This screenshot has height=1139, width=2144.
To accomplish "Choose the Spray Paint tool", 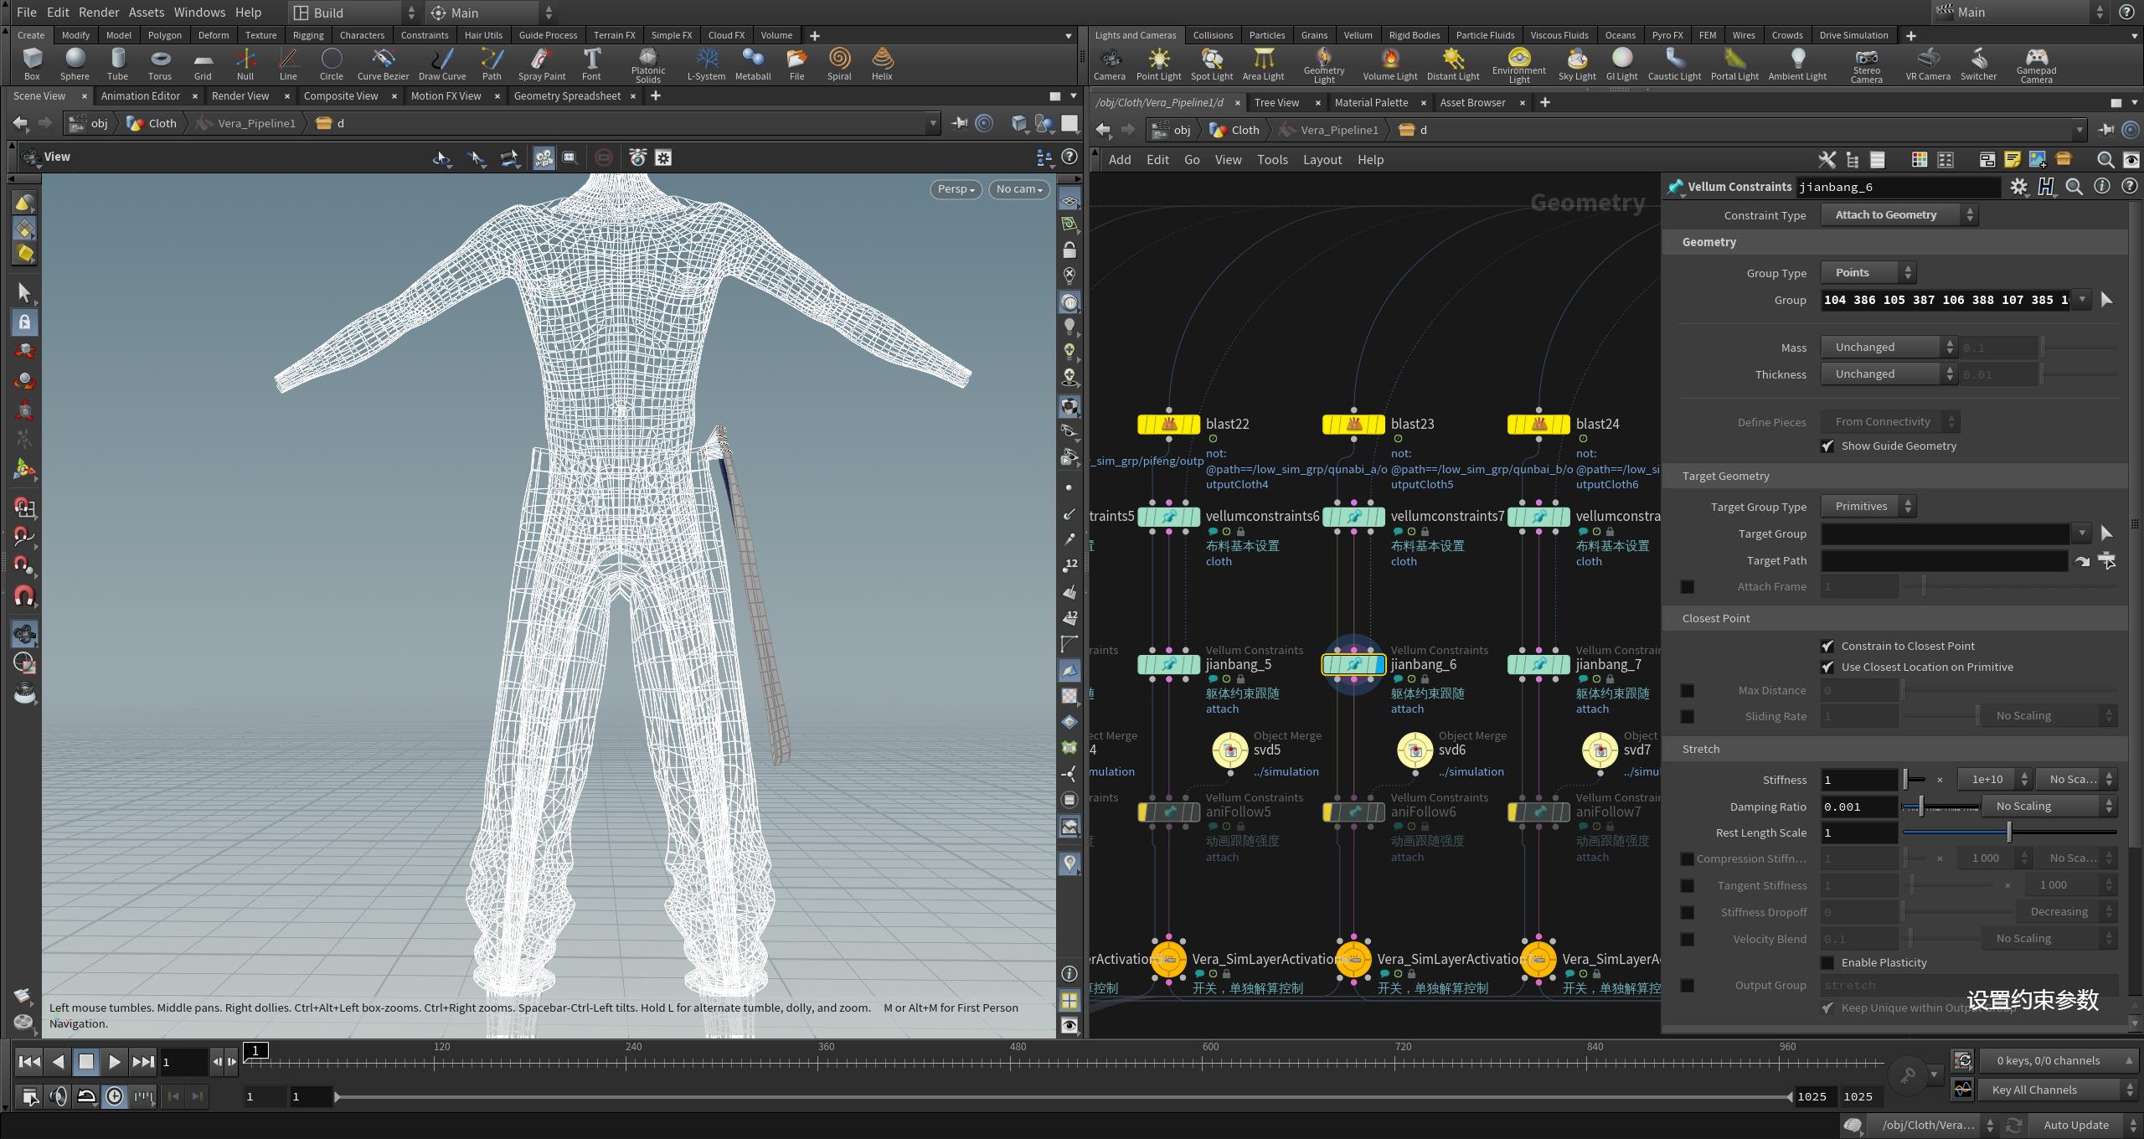I will coord(542,64).
